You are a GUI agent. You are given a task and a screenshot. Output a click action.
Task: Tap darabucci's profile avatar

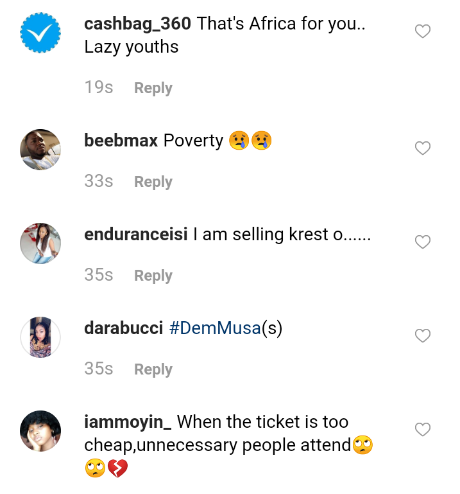40,337
